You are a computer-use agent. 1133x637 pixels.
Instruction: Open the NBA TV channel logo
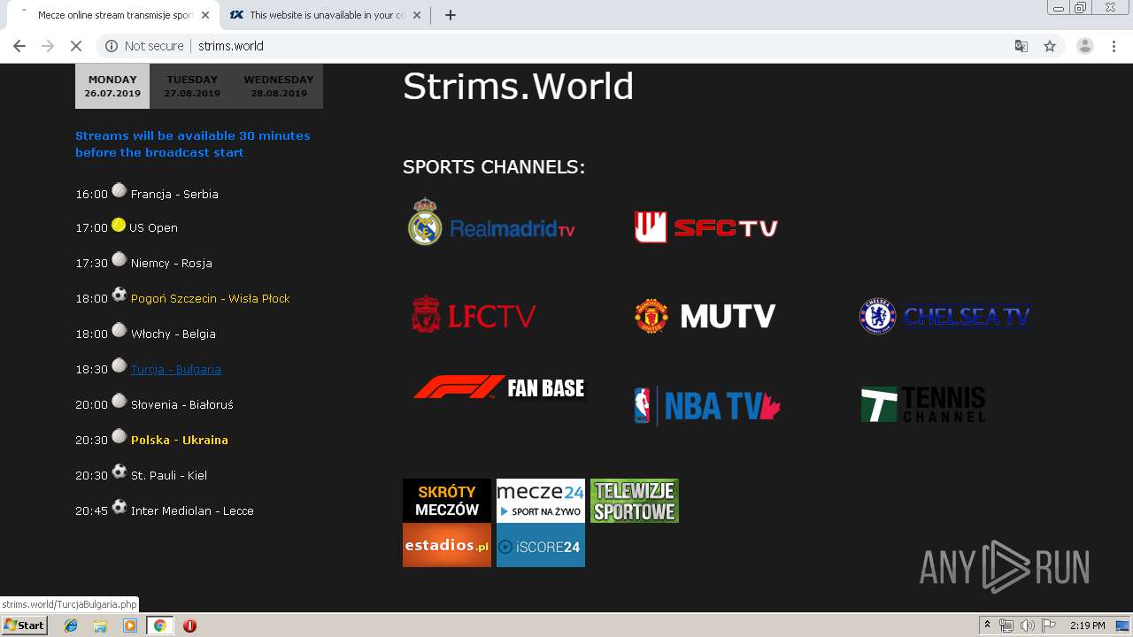coord(707,405)
